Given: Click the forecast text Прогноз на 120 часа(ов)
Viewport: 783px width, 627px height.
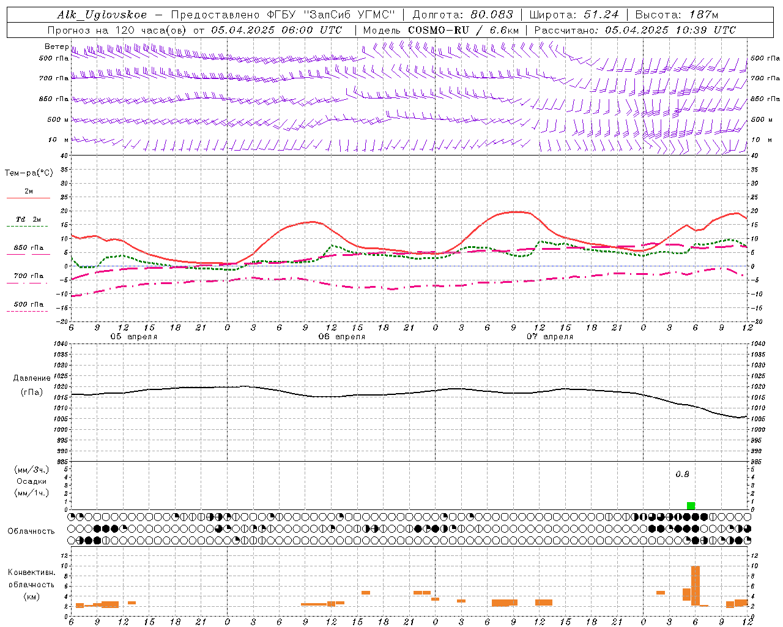Looking at the screenshot, I should 117,30.
